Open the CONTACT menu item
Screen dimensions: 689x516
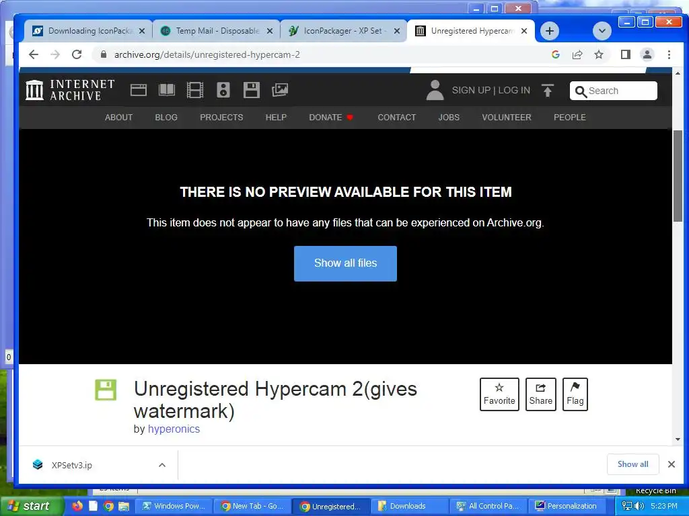click(x=397, y=117)
